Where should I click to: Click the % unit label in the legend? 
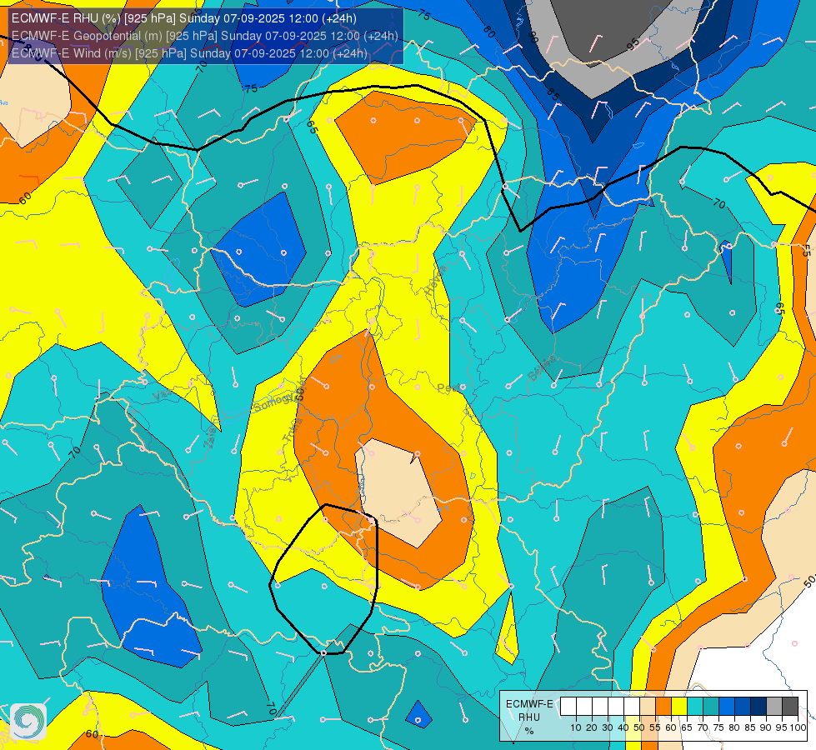pyautogui.click(x=529, y=732)
